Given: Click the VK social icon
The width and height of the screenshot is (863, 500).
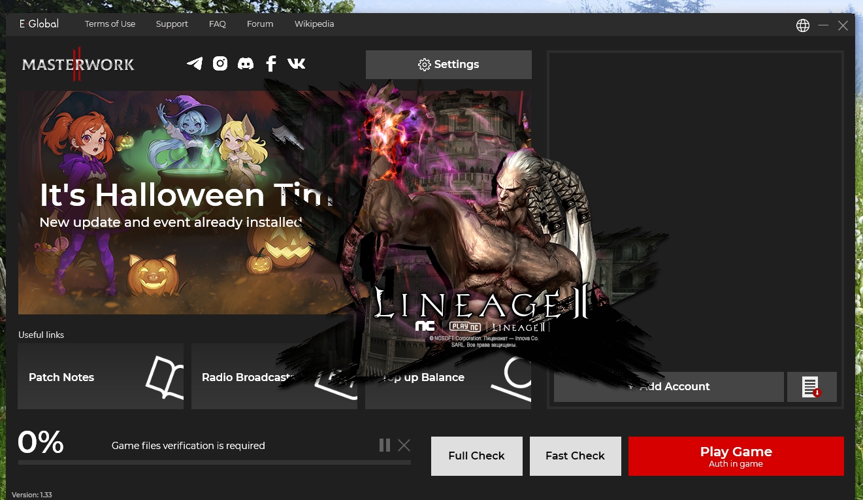Looking at the screenshot, I should (x=296, y=63).
